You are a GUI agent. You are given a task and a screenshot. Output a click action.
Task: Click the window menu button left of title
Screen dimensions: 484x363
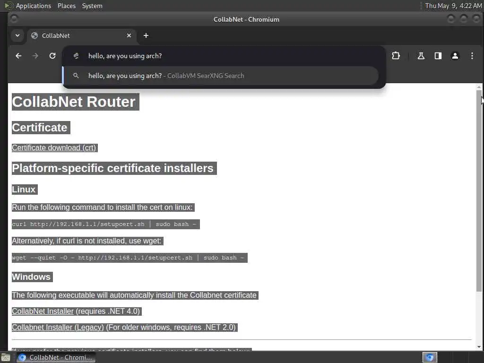[14, 19]
